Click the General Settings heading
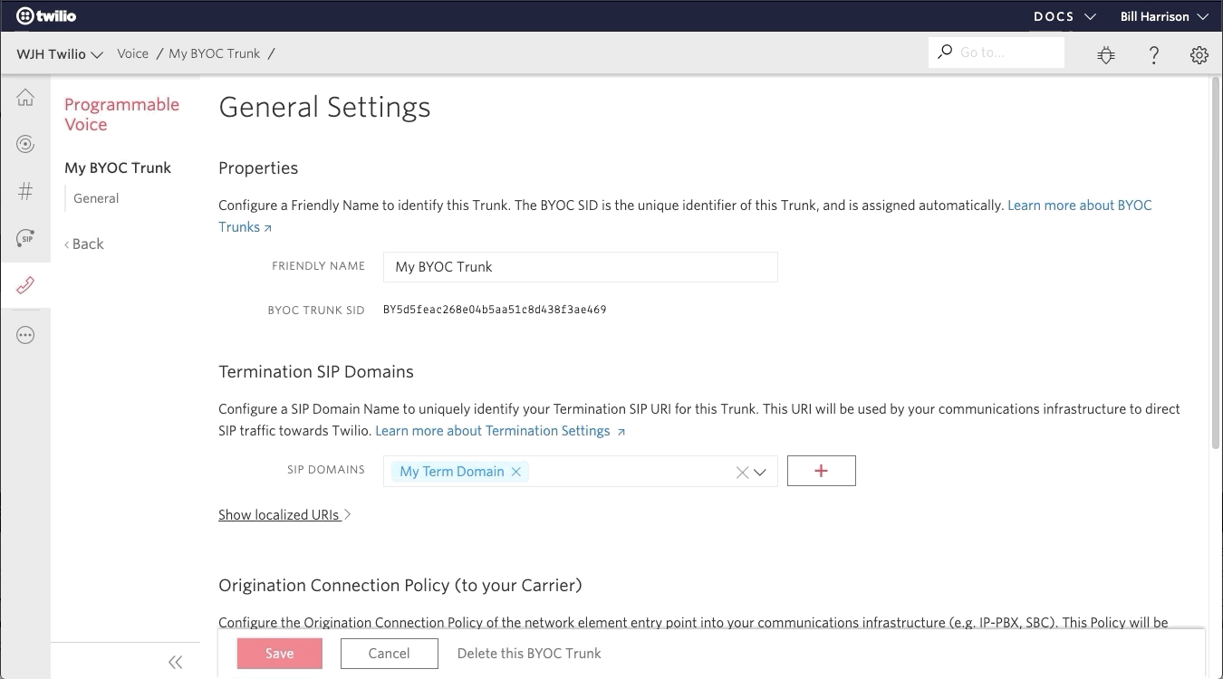1223x679 pixels. 324,107
